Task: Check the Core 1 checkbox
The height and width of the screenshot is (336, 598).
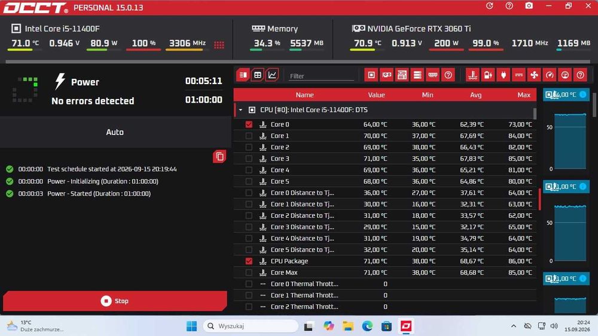Action: 249,136
